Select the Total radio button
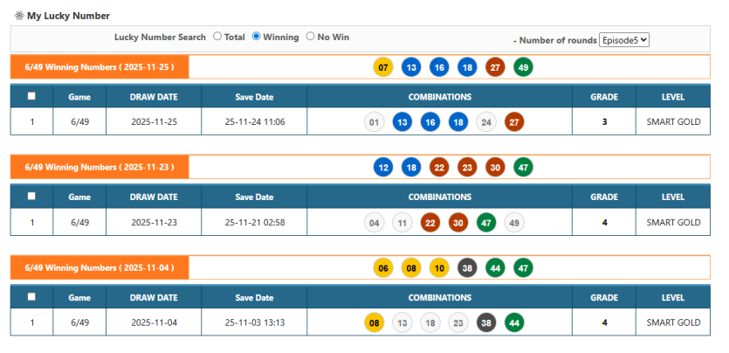This screenshot has width=729, height=353. (217, 37)
